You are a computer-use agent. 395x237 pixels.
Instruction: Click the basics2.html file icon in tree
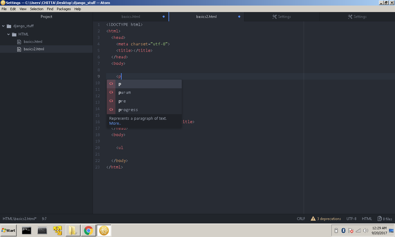tap(19, 49)
